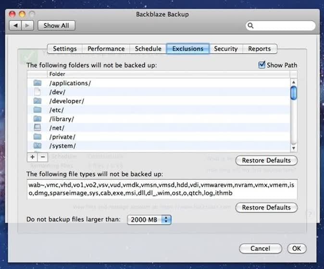Viewport: 324px width, 269px height.
Task: Switch to the Settings tab
Action: 65,49
